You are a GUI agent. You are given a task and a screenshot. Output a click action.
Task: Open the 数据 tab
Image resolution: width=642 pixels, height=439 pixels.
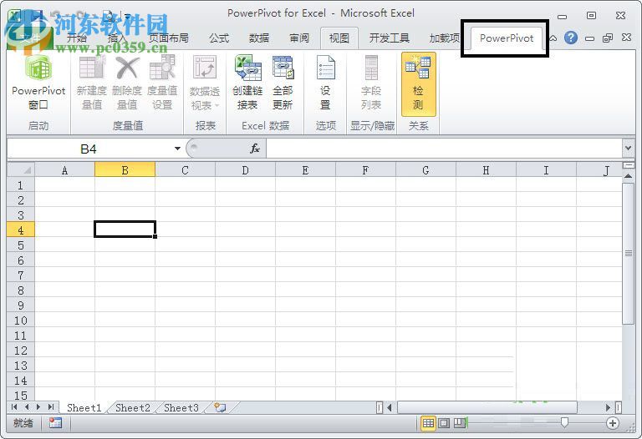click(x=259, y=38)
